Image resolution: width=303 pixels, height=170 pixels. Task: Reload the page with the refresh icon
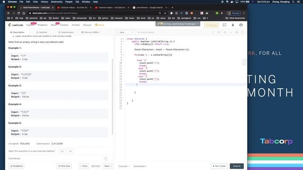(x=18, y=13)
